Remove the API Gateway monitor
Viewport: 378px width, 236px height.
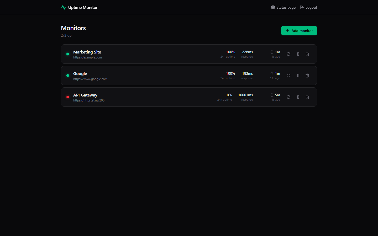pyautogui.click(x=307, y=97)
